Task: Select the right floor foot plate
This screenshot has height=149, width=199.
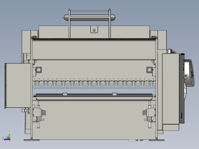Action: coord(157,140)
